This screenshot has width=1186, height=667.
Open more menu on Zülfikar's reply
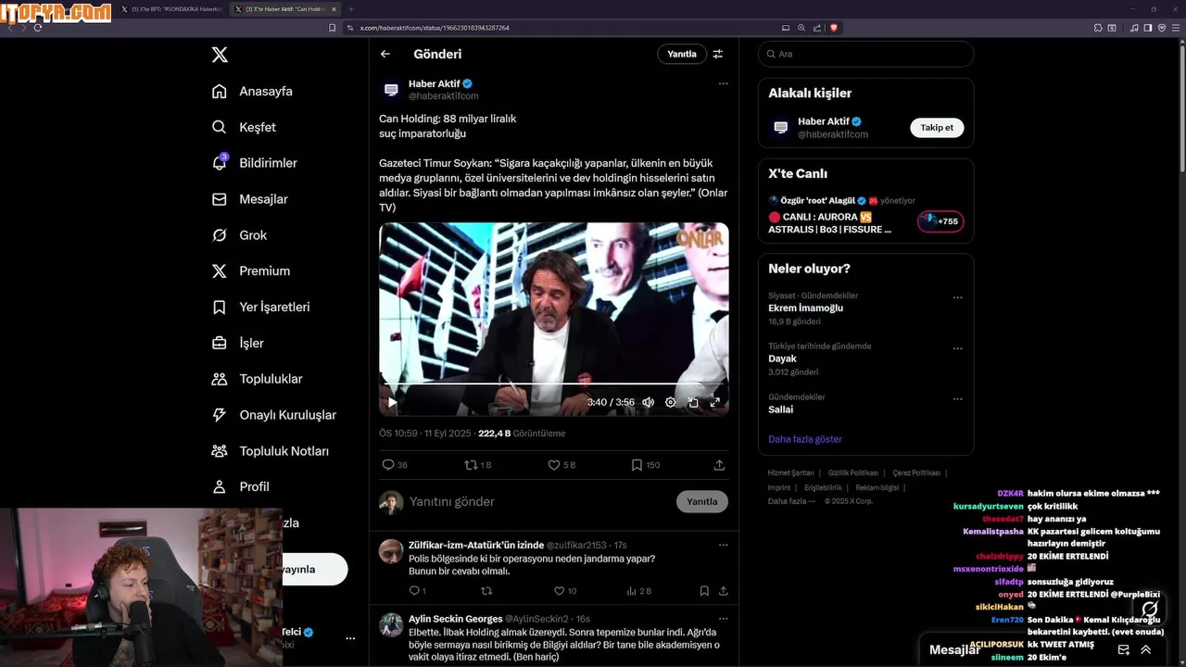pyautogui.click(x=724, y=545)
